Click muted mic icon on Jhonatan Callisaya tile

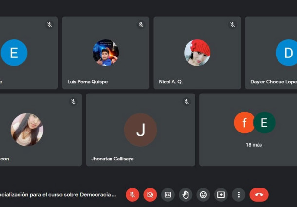(x=186, y=102)
